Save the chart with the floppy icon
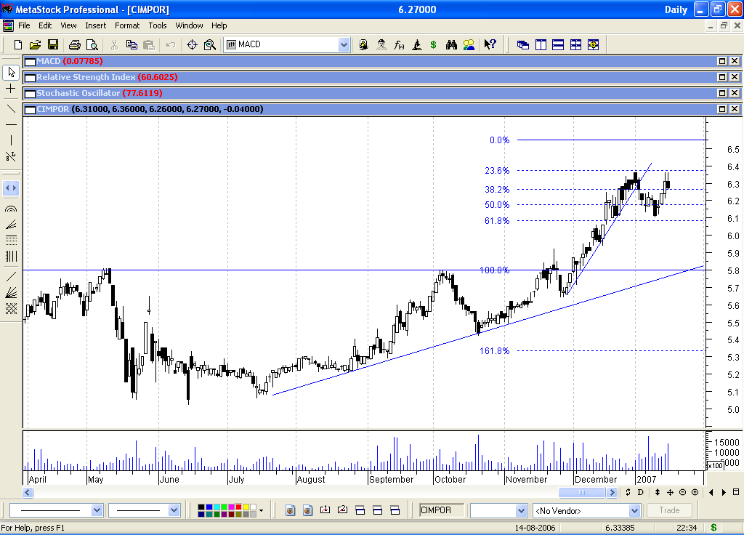The height and width of the screenshot is (535, 744). (53, 44)
